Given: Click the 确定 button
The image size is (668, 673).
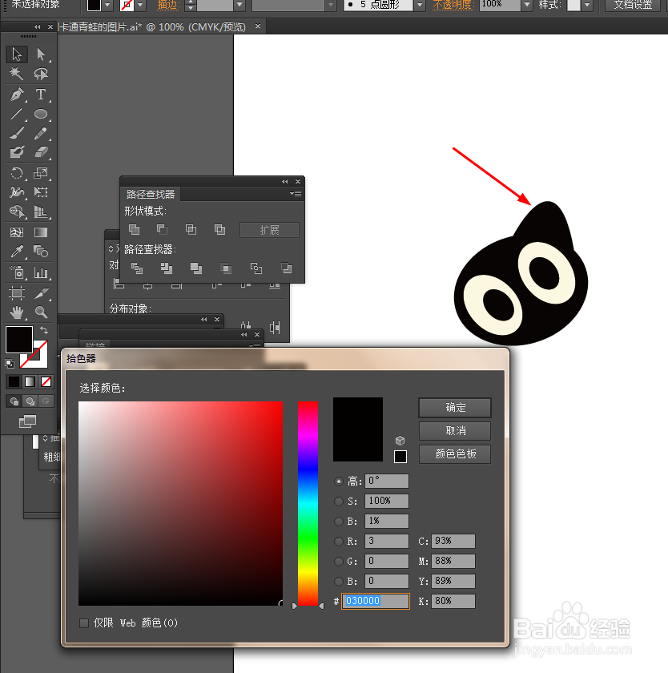Looking at the screenshot, I should pyautogui.click(x=455, y=407).
